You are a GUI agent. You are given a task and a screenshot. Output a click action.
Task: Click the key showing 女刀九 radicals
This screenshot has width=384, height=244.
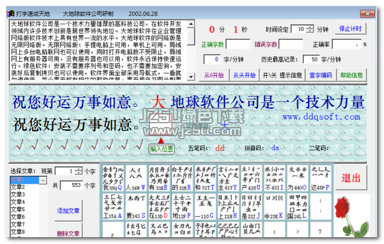pyautogui.click(x=182, y=230)
